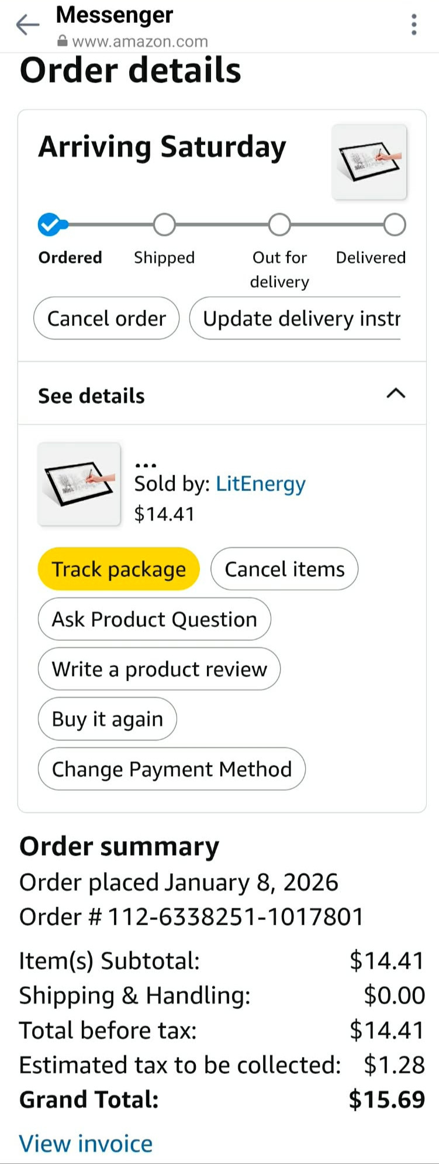Open the item image next to LitEnergy
The image size is (439, 1164).
click(x=79, y=484)
